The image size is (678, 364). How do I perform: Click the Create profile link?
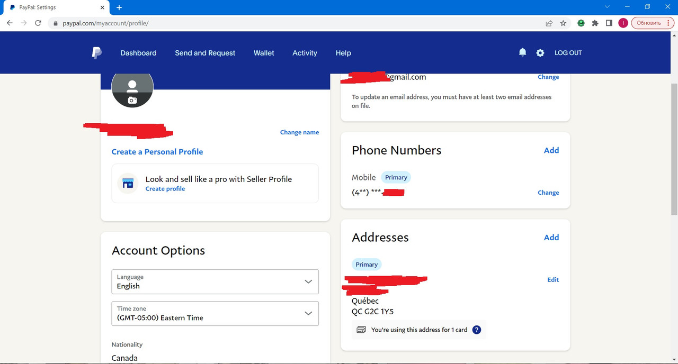[165, 189]
